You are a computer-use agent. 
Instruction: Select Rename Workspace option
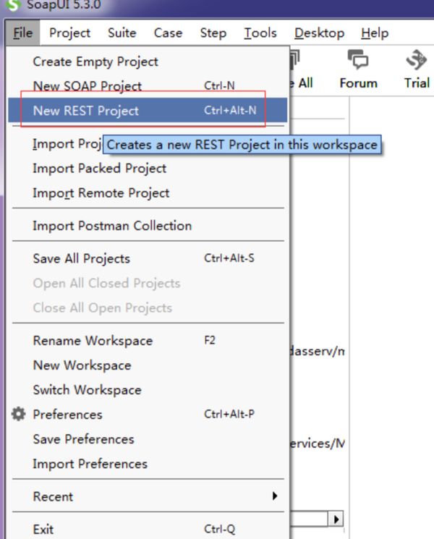click(x=93, y=341)
